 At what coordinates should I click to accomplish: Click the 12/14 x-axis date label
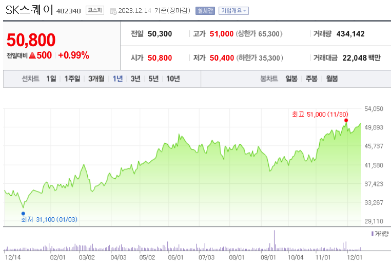point(13,257)
